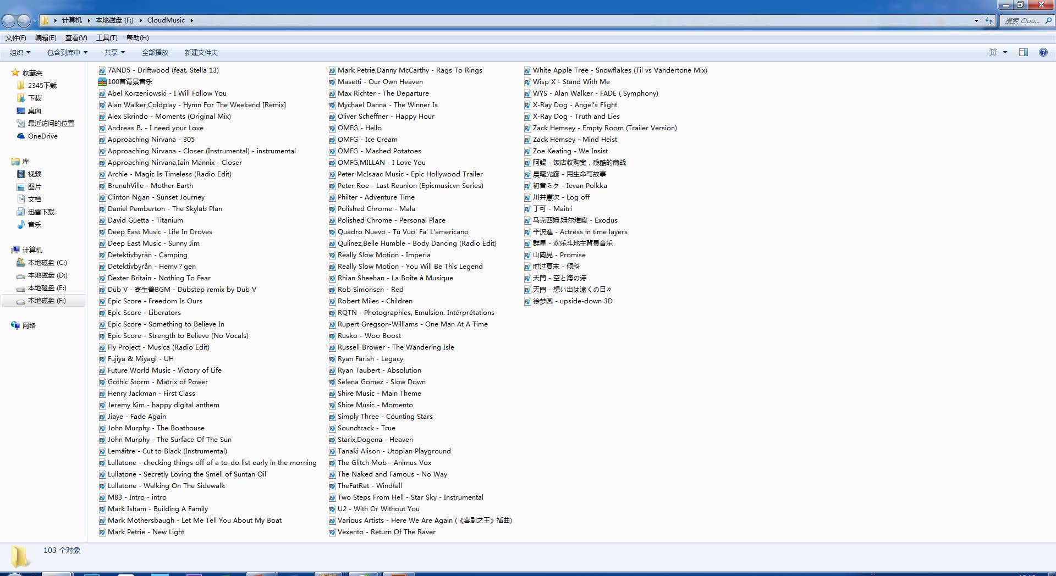Screen dimensions: 1056x576
Task: Open the 包含到库中 dropdown
Action: 67,53
